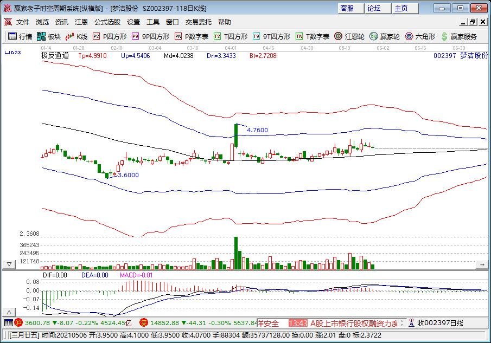Click the 客服 button
Viewport: 491px width, 343px height.
[x=350, y=9]
